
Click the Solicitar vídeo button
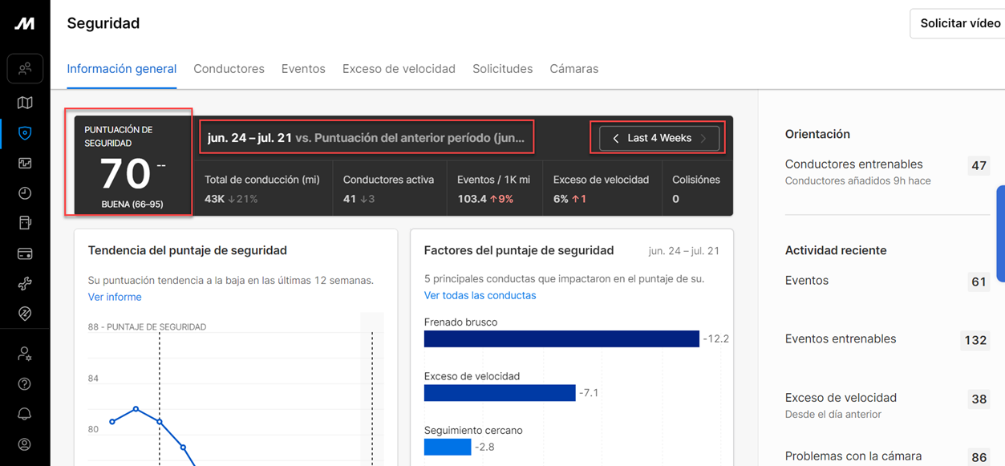959,23
